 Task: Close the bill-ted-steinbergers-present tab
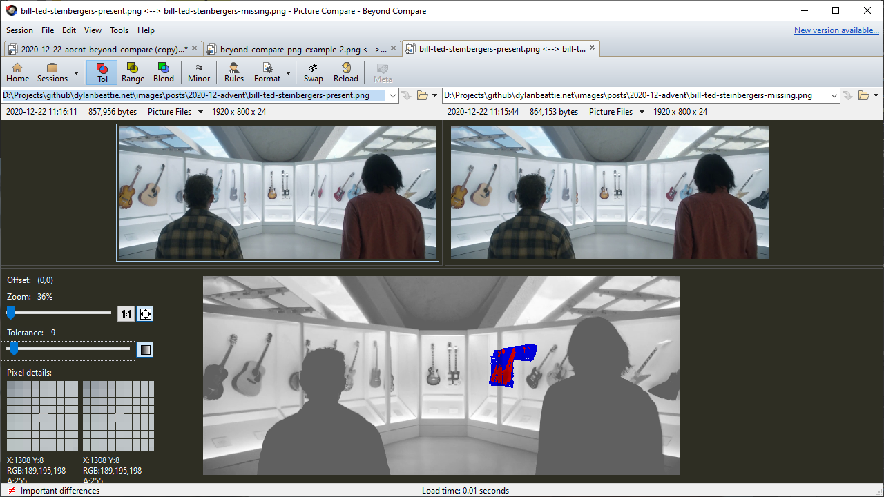(592, 48)
